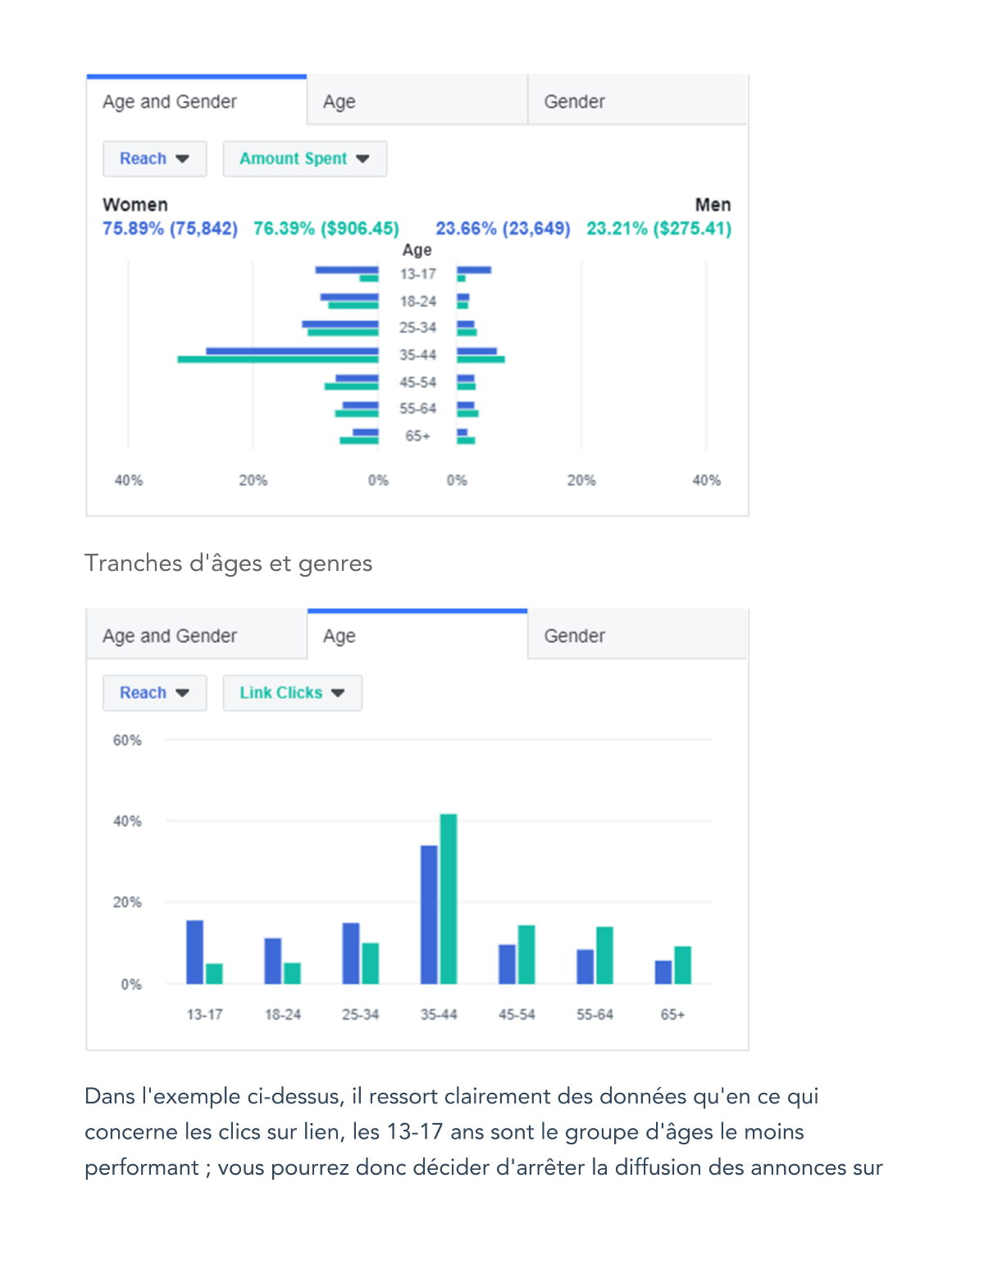Viewport: 984px width, 1274px height.
Task: Click the blue 13-17 Reach bar in the column chart
Action: tap(194, 952)
